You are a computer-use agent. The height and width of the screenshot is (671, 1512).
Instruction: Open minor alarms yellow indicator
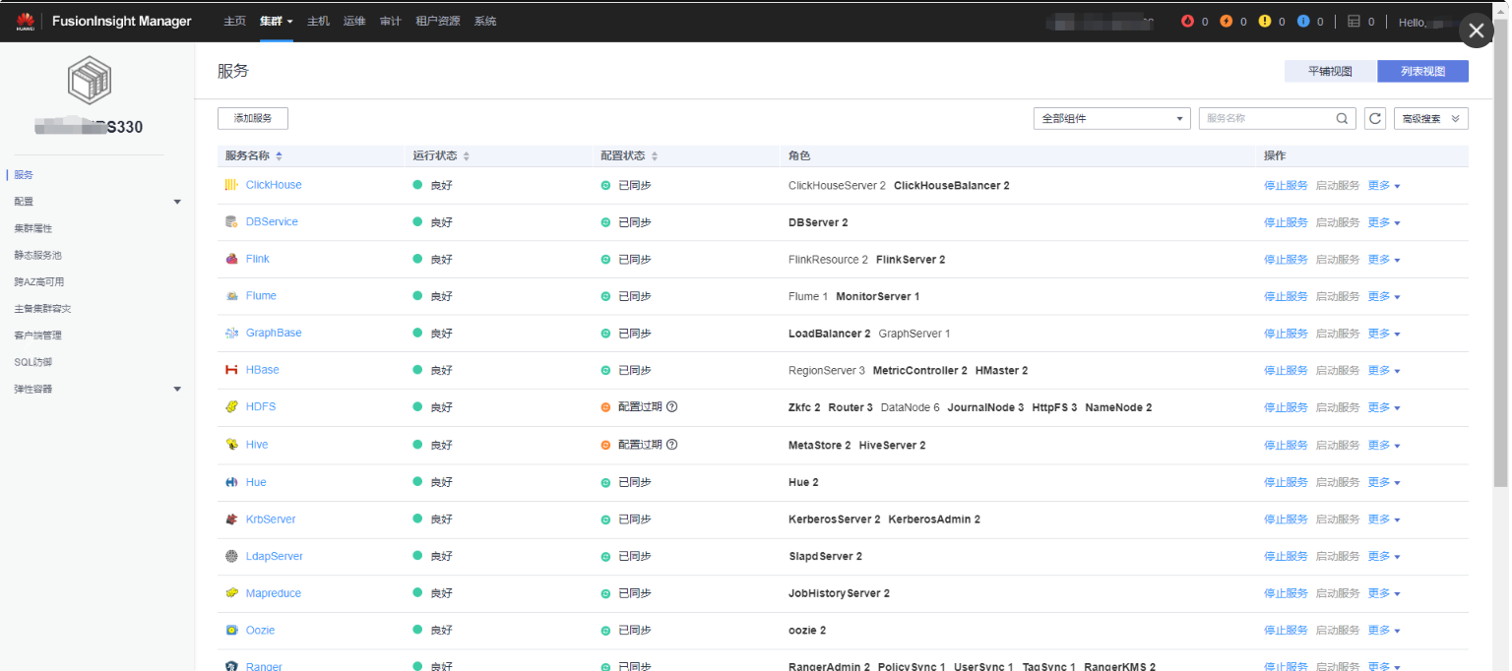coord(1265,21)
